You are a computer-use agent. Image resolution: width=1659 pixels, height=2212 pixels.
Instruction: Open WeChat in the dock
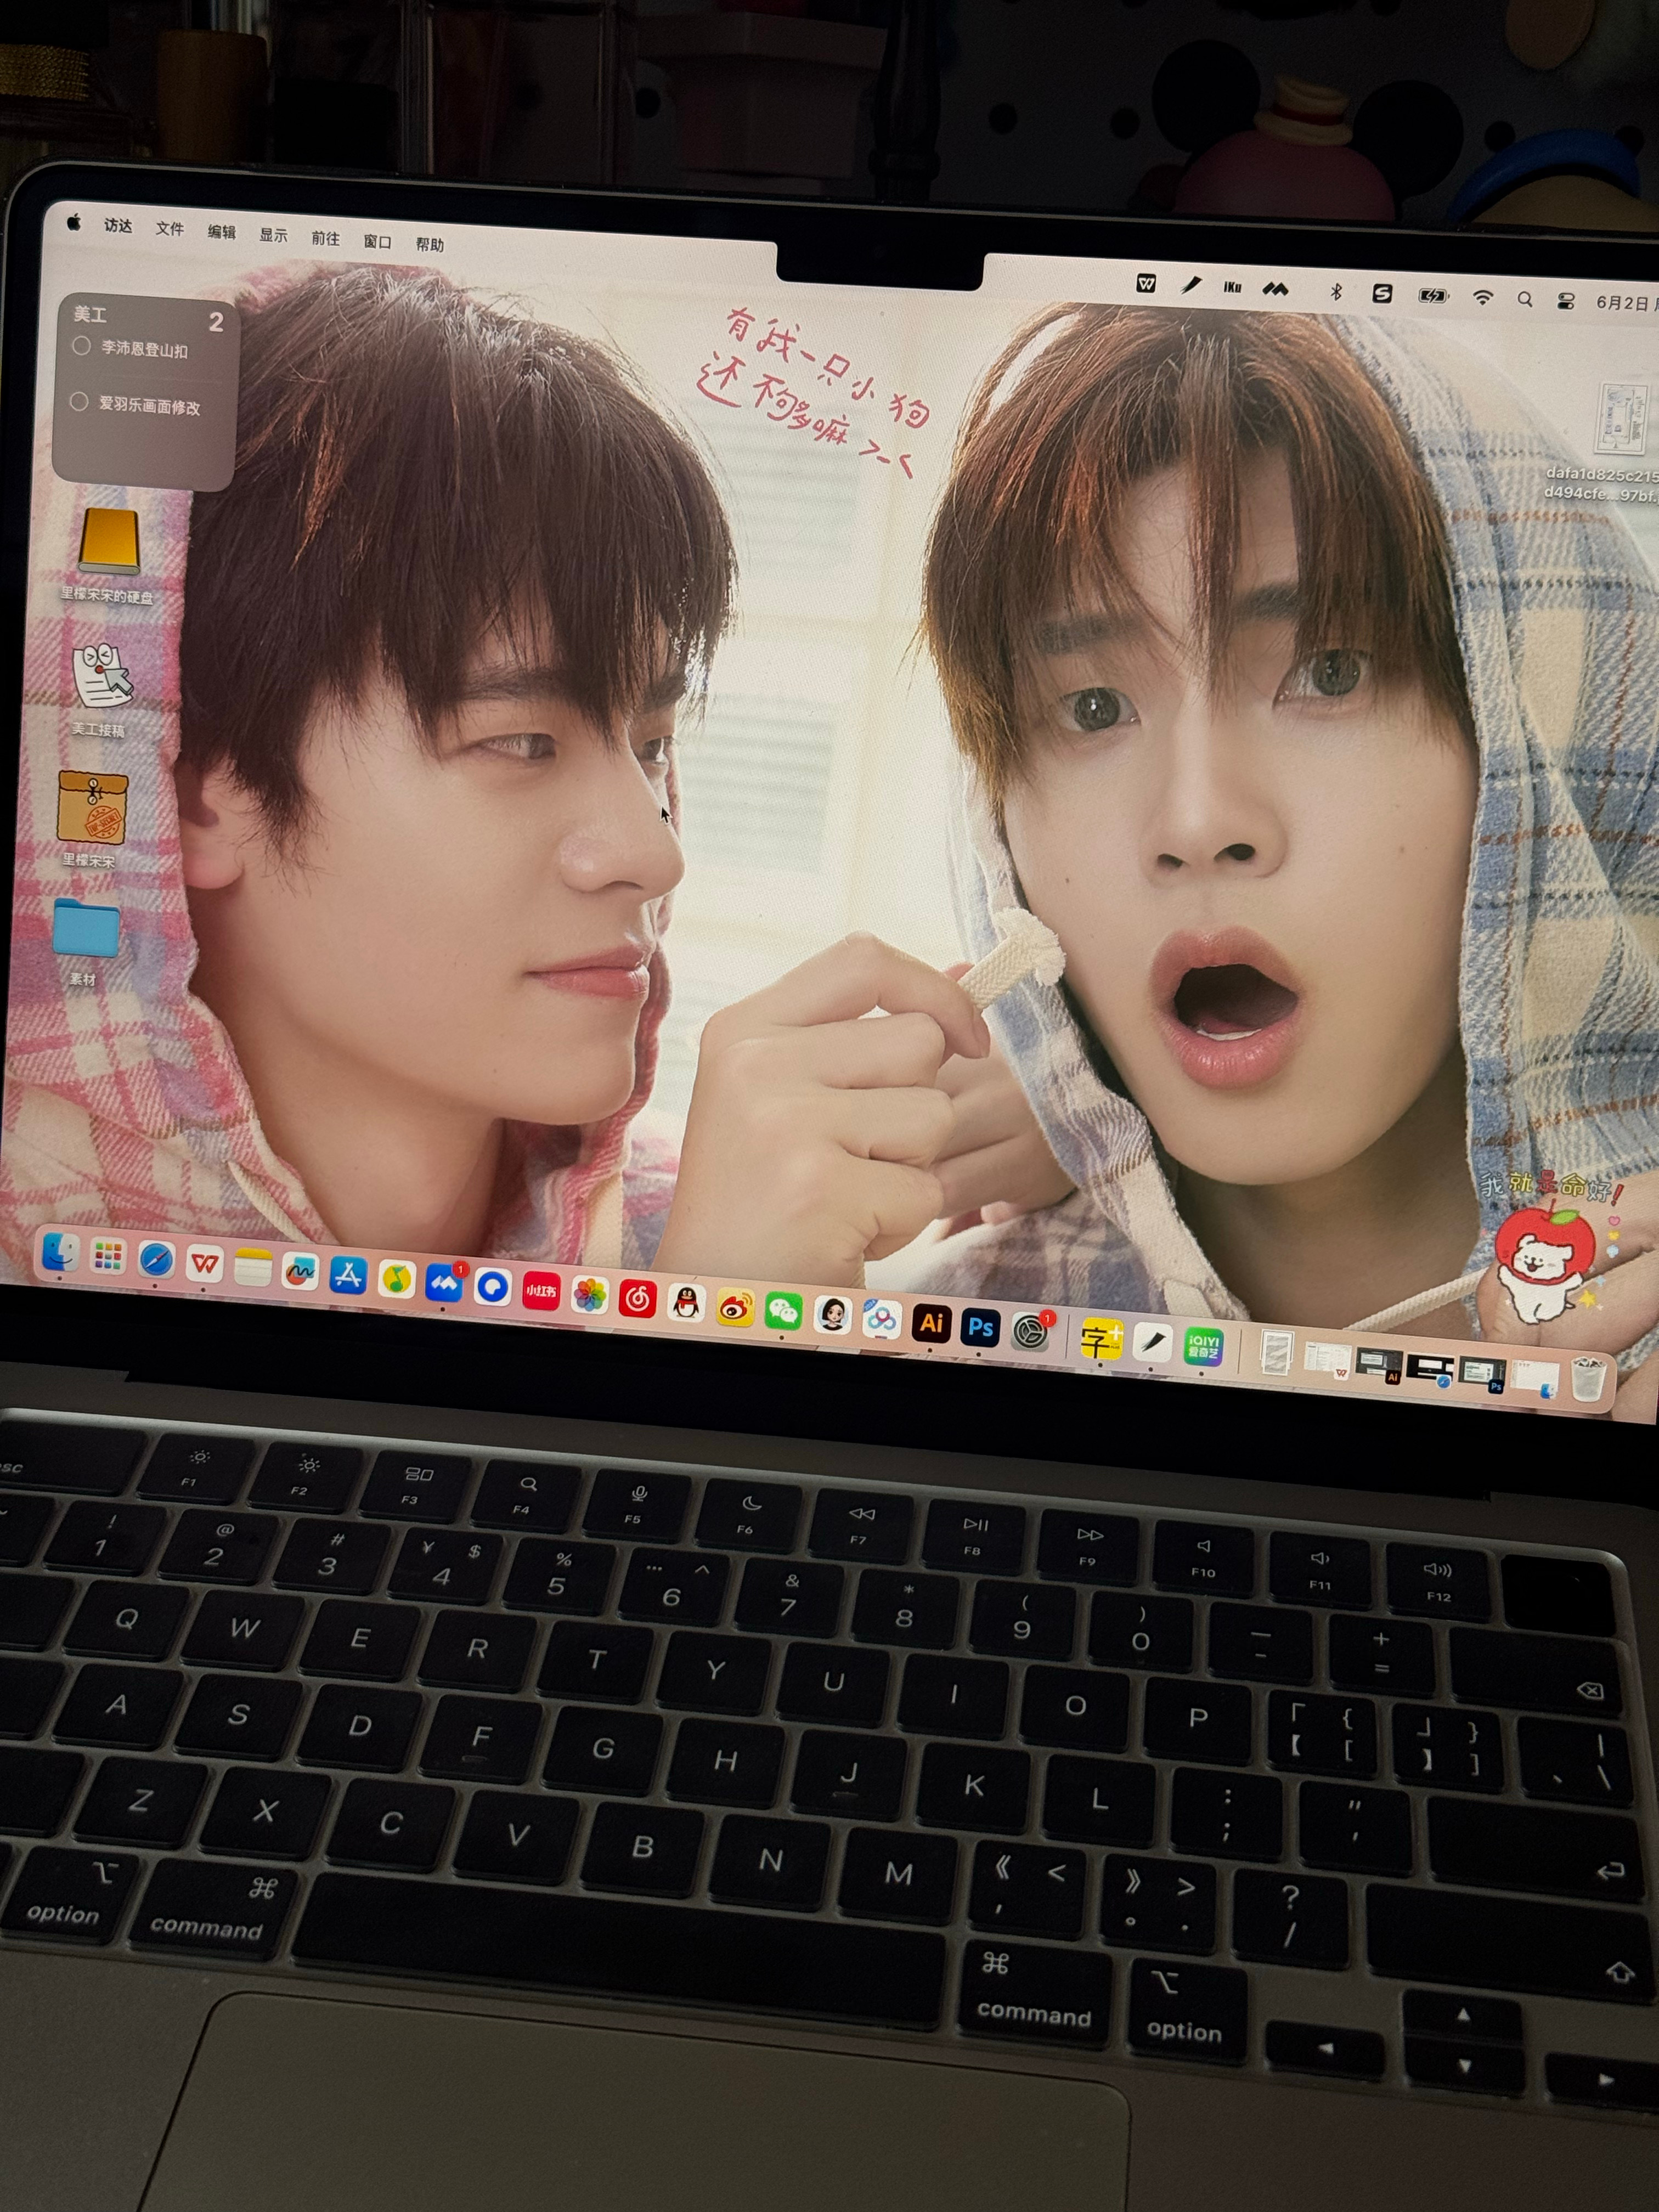coord(783,1312)
